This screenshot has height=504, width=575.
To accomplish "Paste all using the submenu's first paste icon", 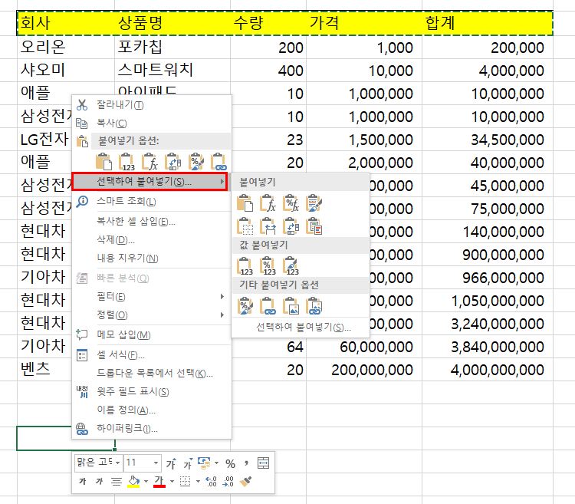I will tap(245, 203).
